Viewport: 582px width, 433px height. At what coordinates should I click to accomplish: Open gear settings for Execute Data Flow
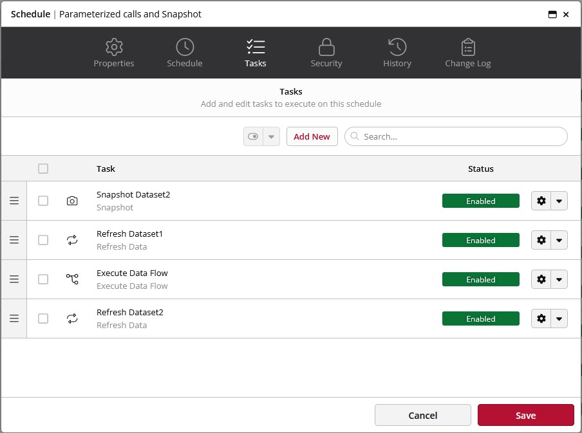[541, 279]
